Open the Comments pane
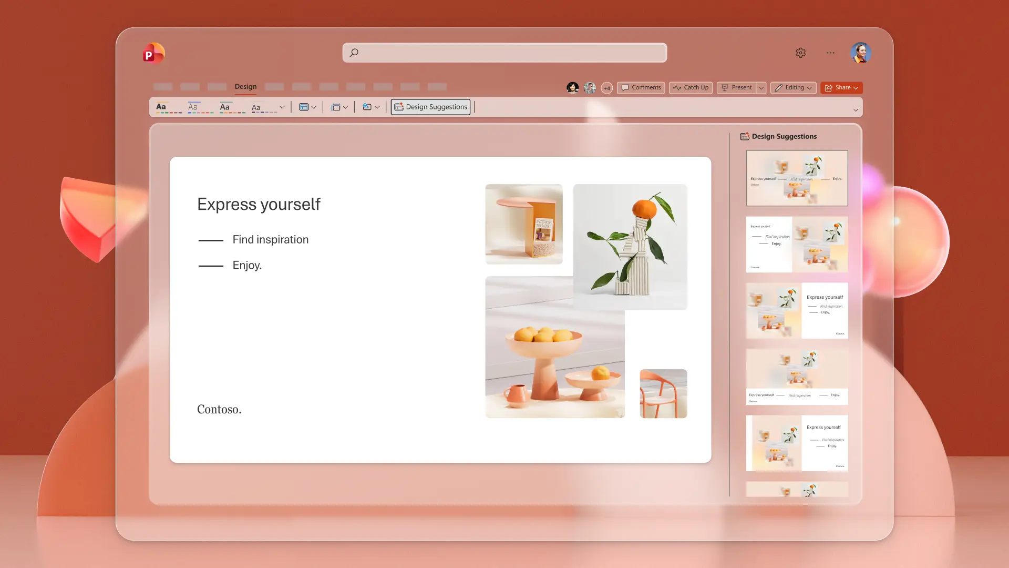Image resolution: width=1009 pixels, height=568 pixels. (x=641, y=87)
